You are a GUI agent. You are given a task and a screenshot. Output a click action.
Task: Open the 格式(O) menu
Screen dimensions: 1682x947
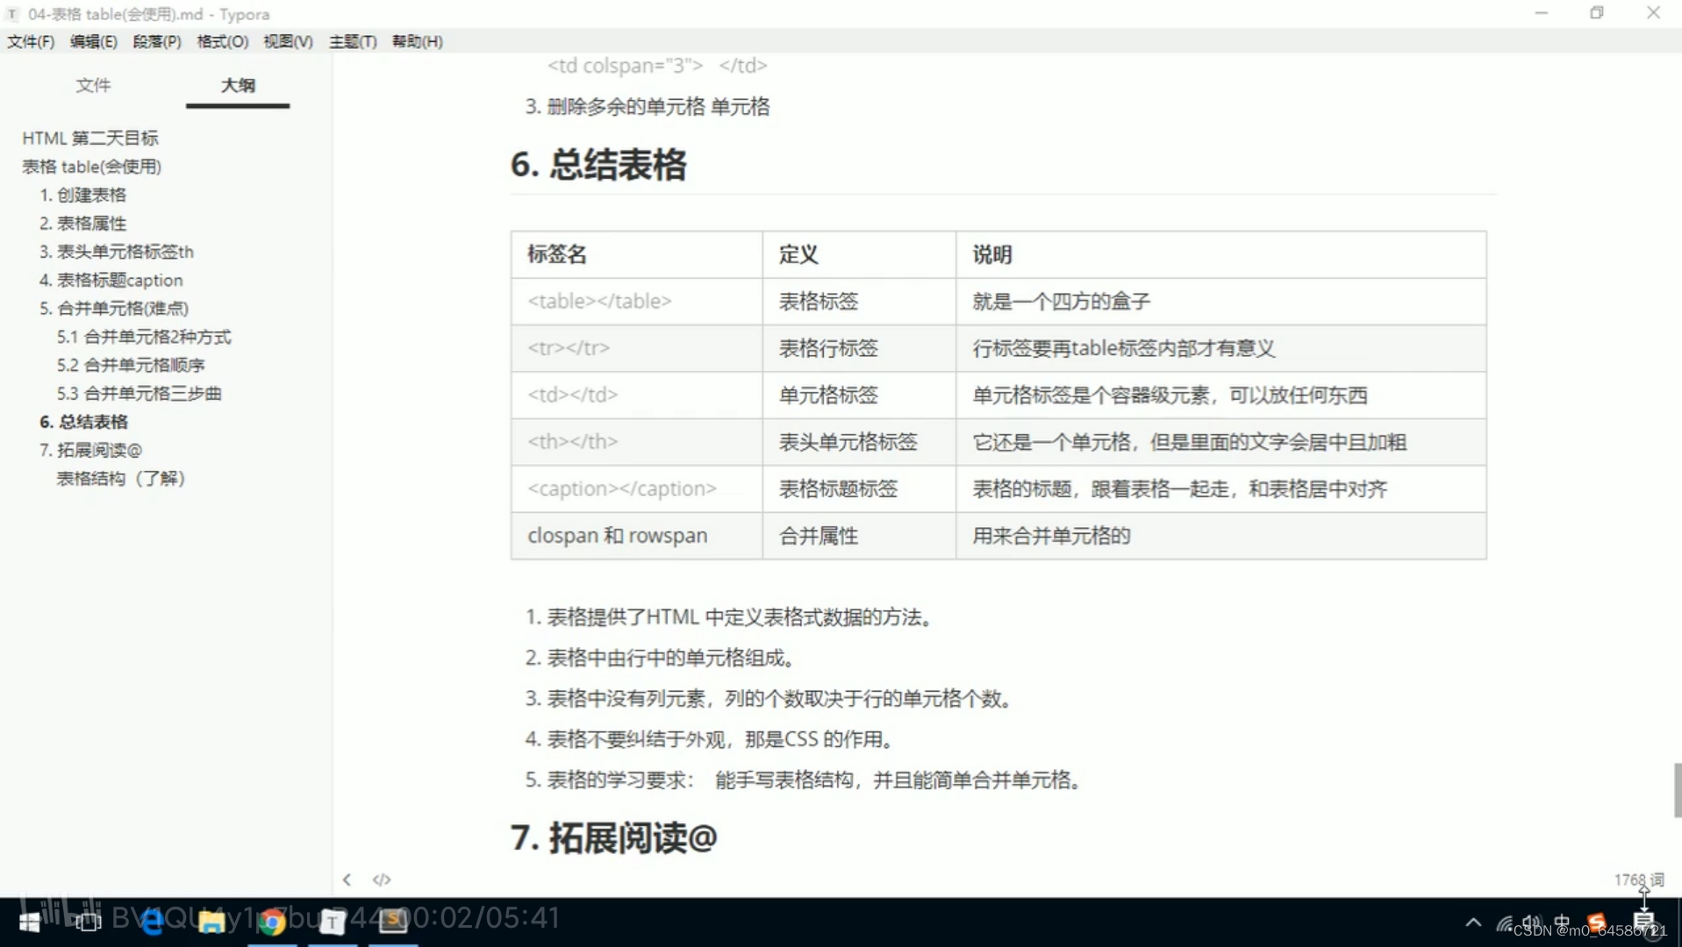click(223, 41)
